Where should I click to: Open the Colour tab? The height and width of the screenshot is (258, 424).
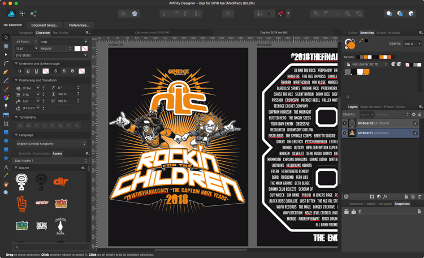coord(353,33)
